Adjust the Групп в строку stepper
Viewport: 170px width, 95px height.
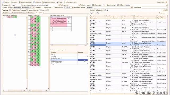94,5
